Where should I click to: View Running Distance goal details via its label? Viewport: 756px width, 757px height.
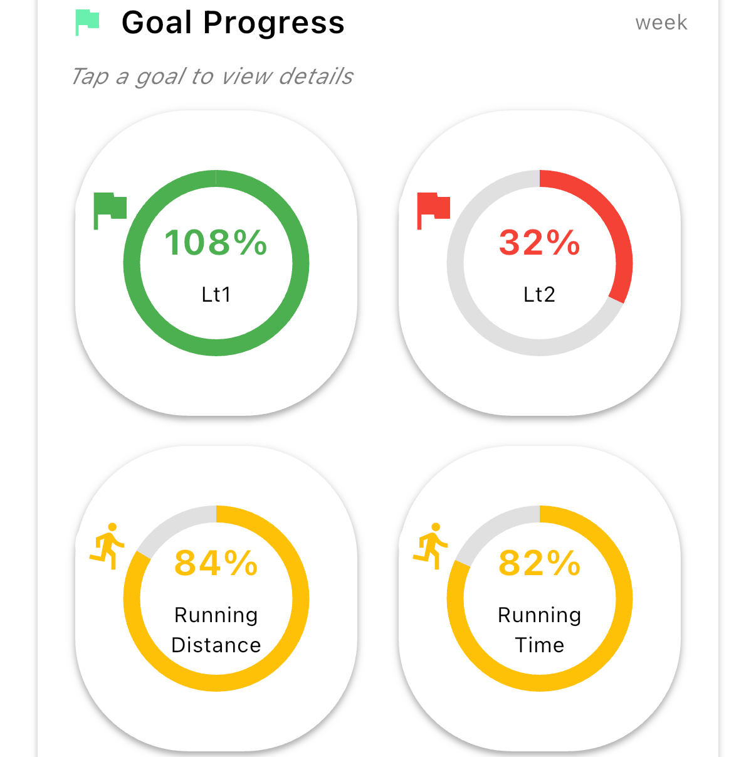(216, 630)
